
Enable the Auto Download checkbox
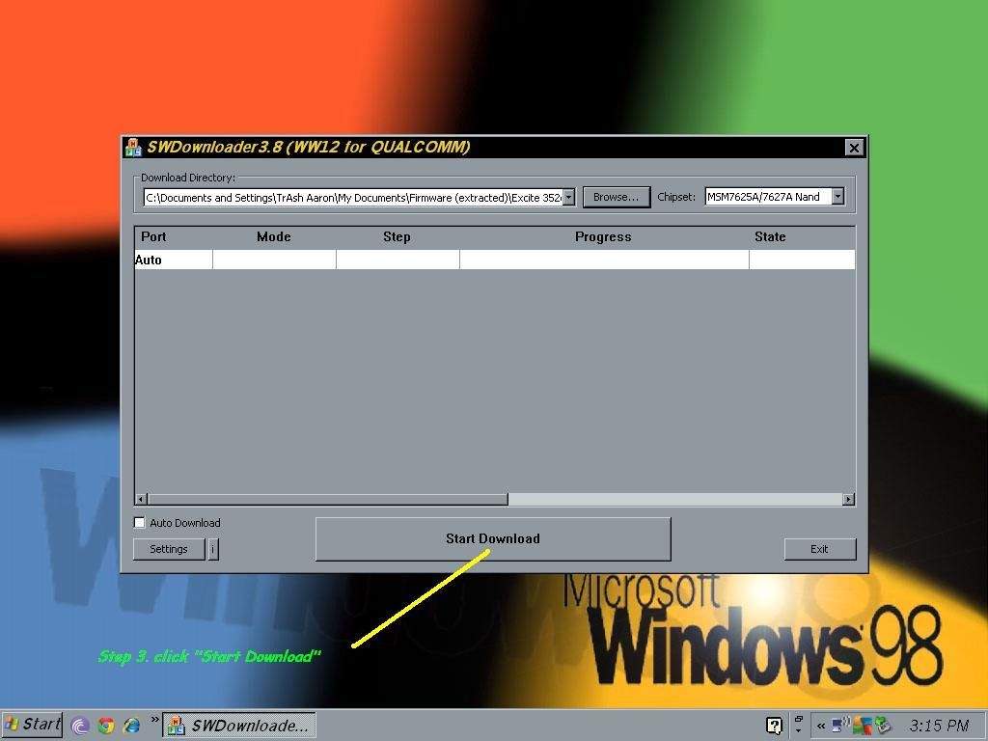[140, 523]
